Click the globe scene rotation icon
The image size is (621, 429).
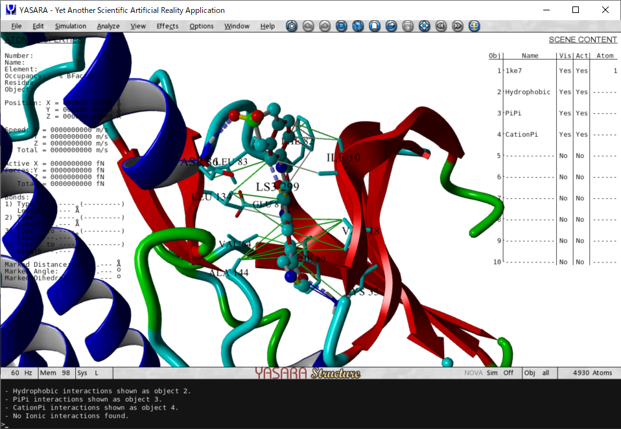[x=358, y=26]
